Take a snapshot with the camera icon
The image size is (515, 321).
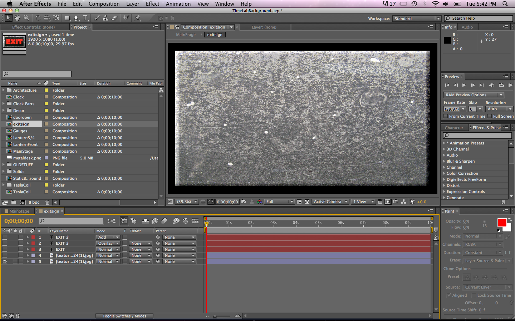244,202
